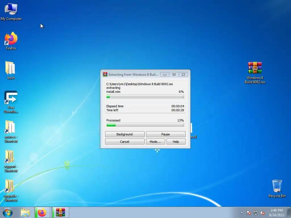Select the Recycle Bin icon

(277, 188)
